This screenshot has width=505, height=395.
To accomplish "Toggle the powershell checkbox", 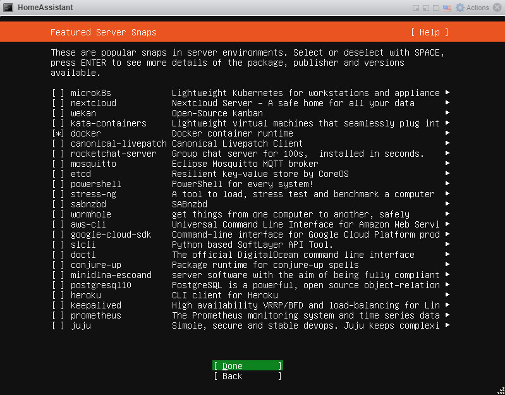I will 58,184.
